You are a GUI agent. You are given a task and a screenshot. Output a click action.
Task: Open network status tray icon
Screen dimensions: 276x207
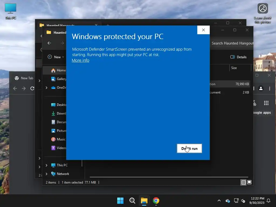pos(236,201)
